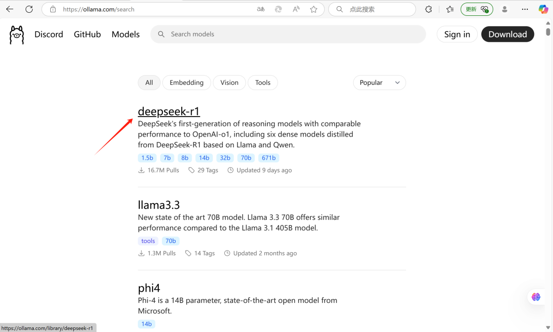
Task: Click the deepseek-r1 1.5b tag
Action: (147, 158)
